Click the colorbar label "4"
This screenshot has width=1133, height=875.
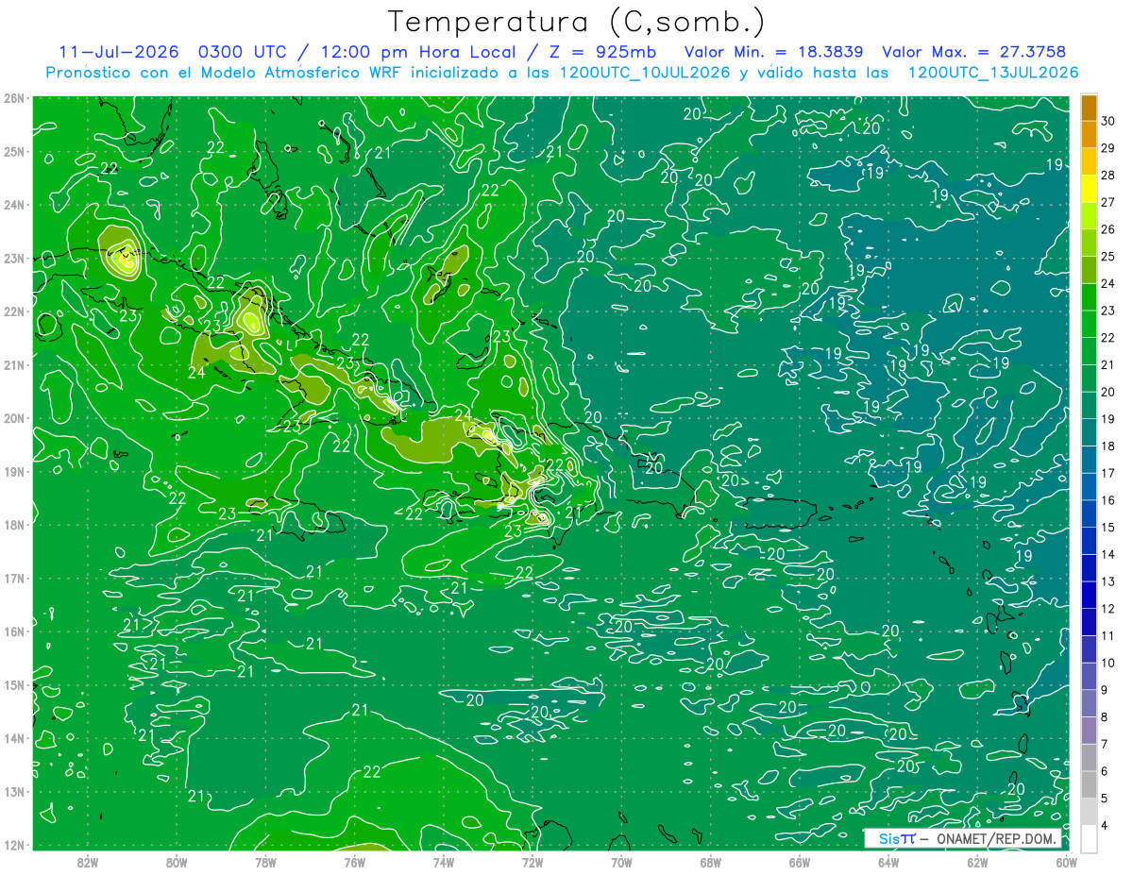coord(1106,825)
